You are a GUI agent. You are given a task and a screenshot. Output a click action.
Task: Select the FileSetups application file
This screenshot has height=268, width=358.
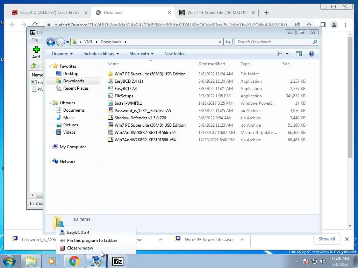pyautogui.click(x=124, y=96)
